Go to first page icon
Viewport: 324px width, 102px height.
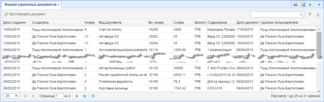click(x=25, y=96)
